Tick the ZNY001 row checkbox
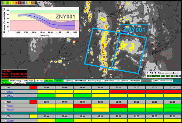Screen dimensions: 182x123 (x=5, y=92)
